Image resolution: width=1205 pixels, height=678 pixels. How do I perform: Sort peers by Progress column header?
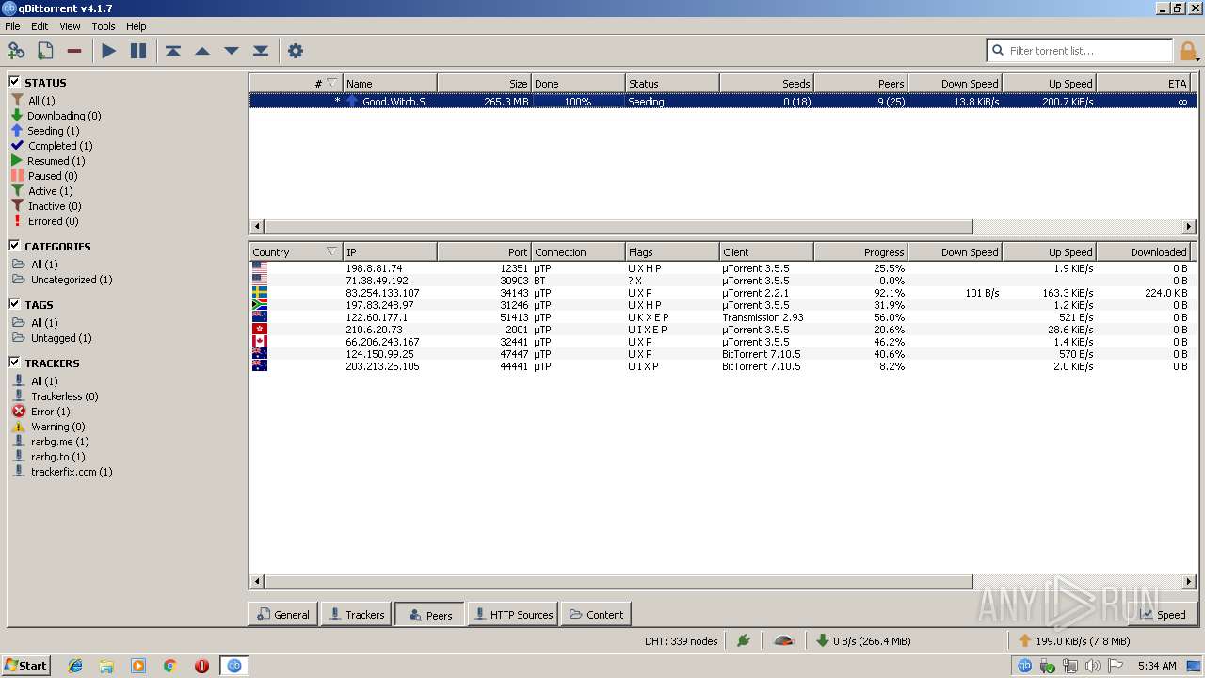coord(860,251)
